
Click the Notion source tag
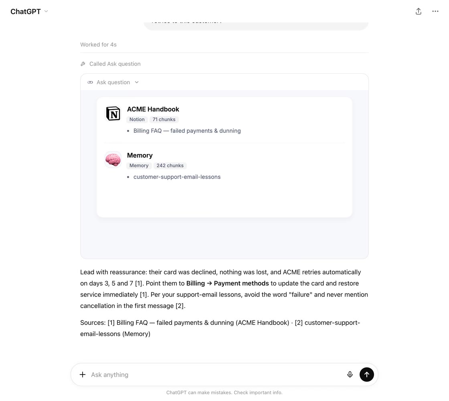[137, 119]
